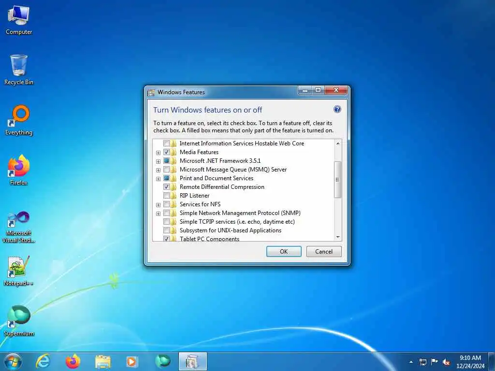Click the folder icon beside RIP Listener

174,196
